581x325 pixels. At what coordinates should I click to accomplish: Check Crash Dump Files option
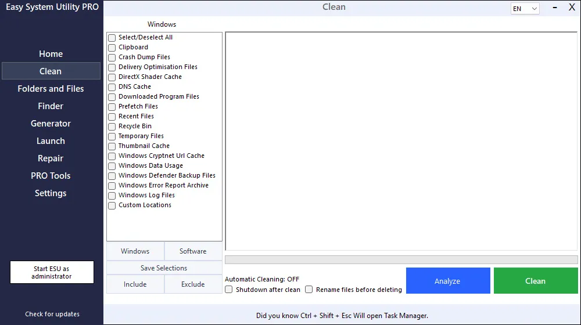click(112, 57)
